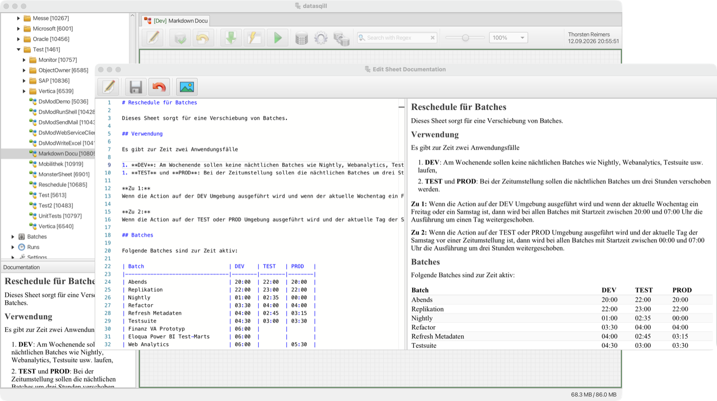Click the Settings wrench icon in tree

pos(22,257)
